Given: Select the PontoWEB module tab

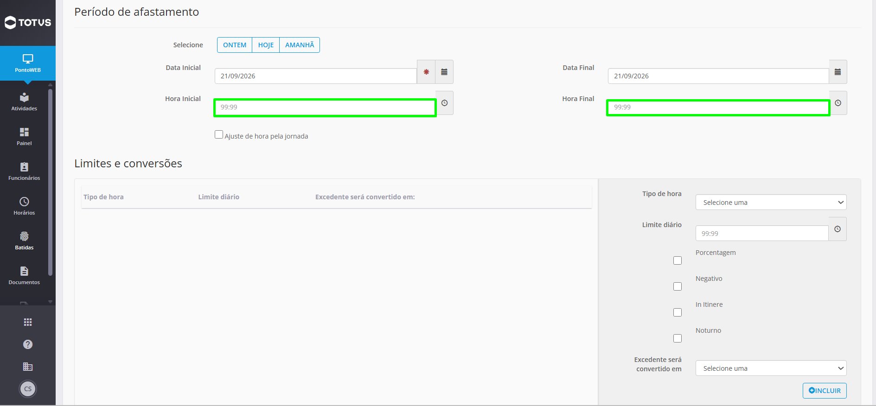Looking at the screenshot, I should 28,63.
